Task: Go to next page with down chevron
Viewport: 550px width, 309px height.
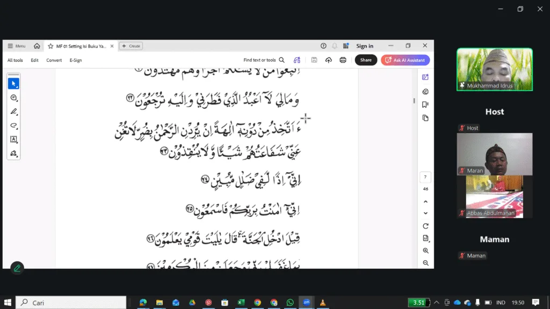Action: (425, 214)
